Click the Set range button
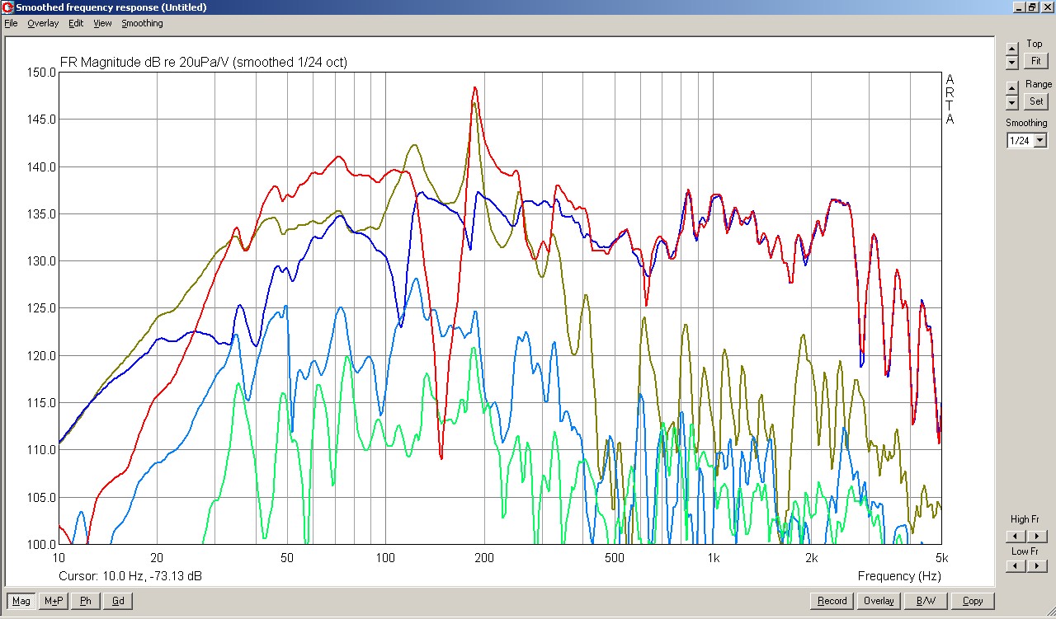The height and width of the screenshot is (619, 1056). click(x=1035, y=101)
